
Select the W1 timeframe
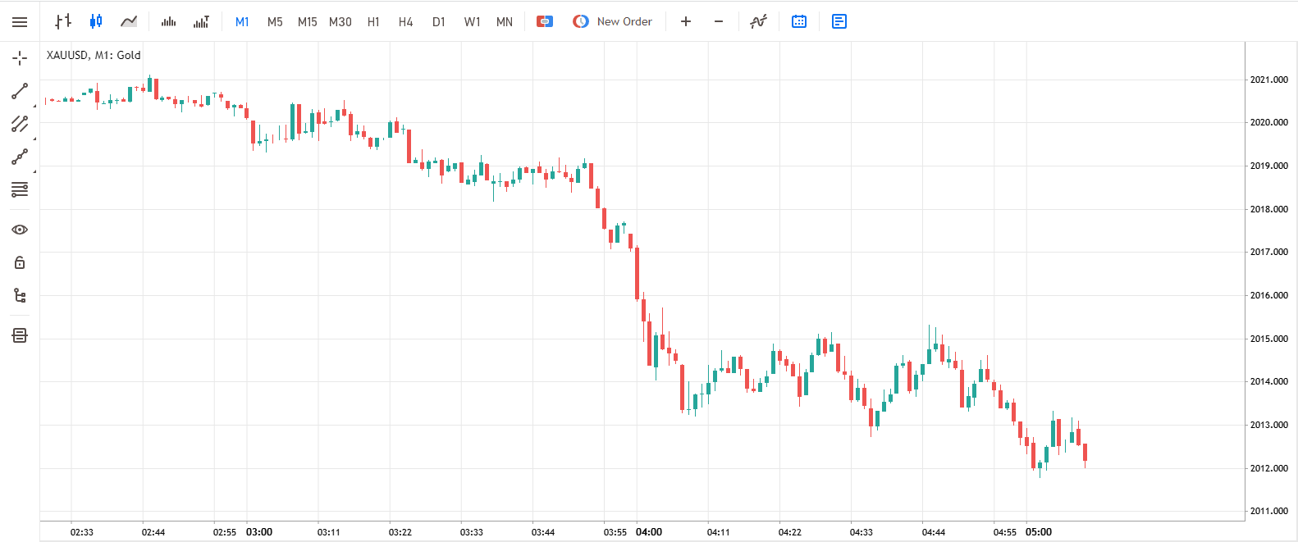coord(472,22)
